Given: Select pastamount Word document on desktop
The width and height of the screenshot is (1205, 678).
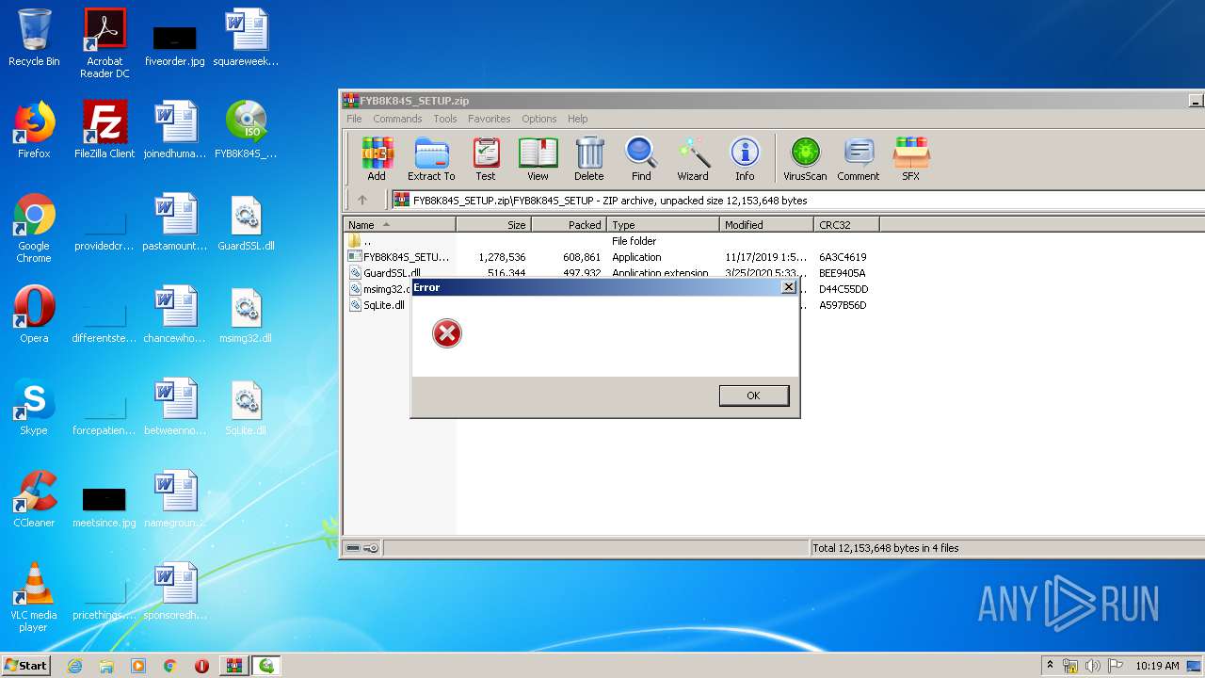Looking at the screenshot, I should coord(175,222).
